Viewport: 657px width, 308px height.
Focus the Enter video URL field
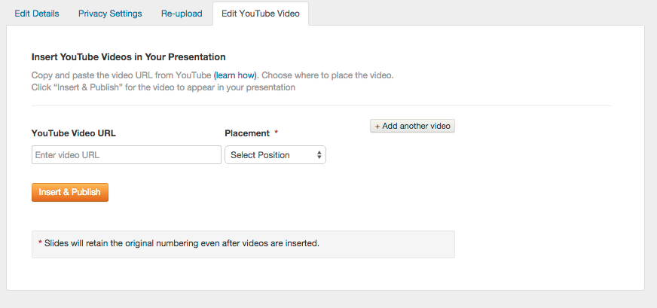(x=127, y=154)
